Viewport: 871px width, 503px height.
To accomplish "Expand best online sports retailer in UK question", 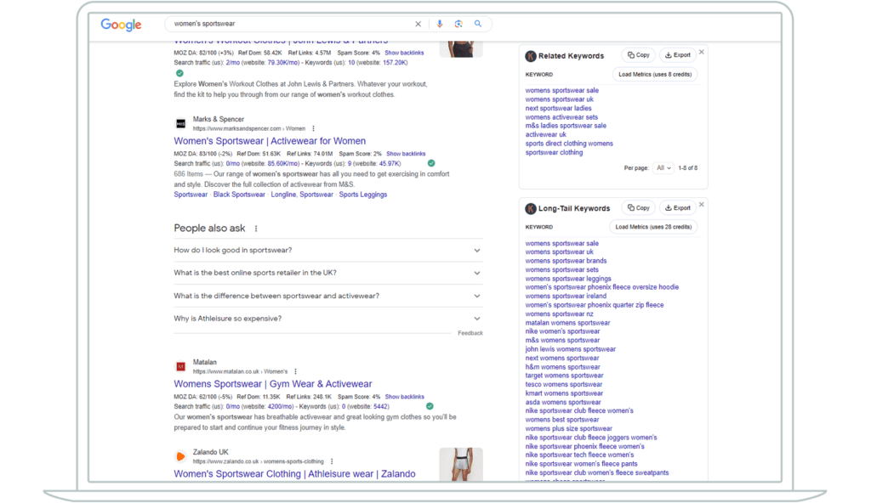I will [x=327, y=273].
